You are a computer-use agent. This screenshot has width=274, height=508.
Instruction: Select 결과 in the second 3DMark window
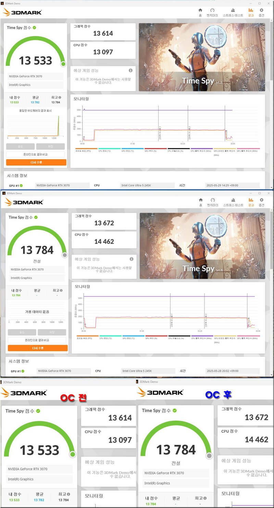(x=251, y=202)
